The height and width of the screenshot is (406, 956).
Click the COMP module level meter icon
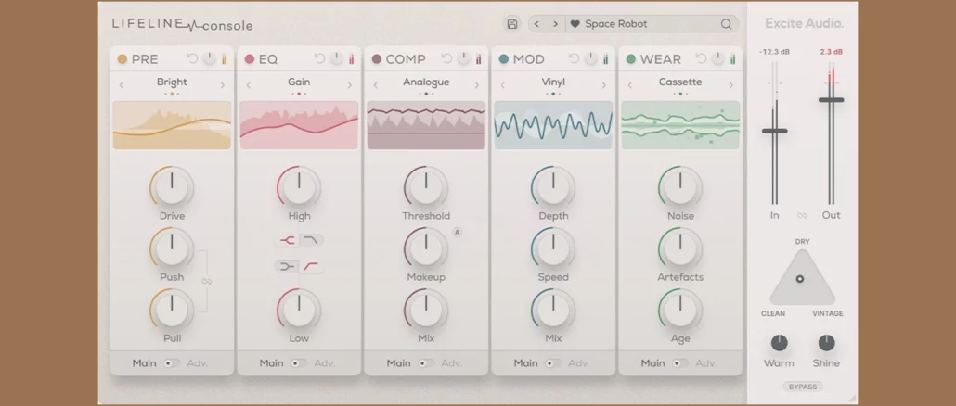pos(479,59)
